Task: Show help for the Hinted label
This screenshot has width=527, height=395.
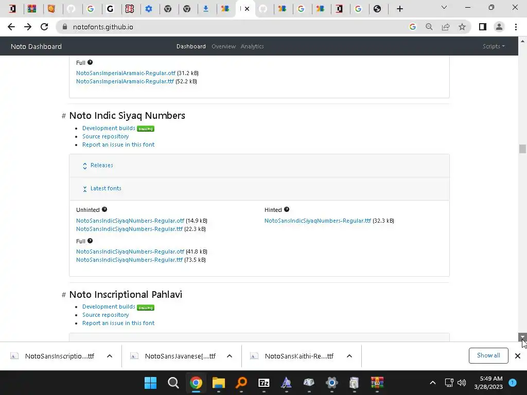Action: point(287,210)
